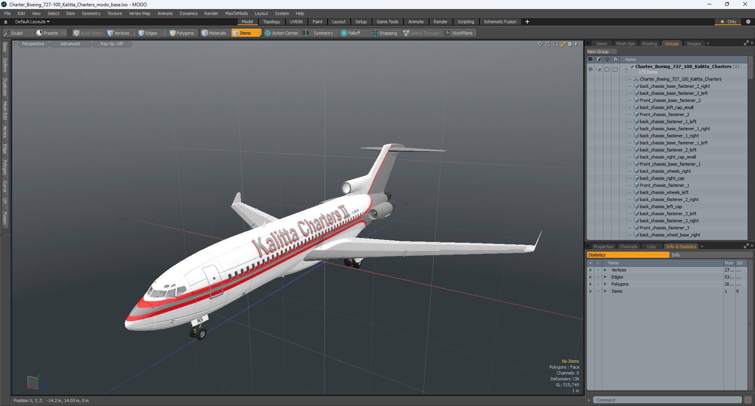Image resolution: width=755 pixels, height=406 pixels.
Task: Click the mesh icon of back_chassis_wheels_right
Action: pyautogui.click(x=636, y=171)
